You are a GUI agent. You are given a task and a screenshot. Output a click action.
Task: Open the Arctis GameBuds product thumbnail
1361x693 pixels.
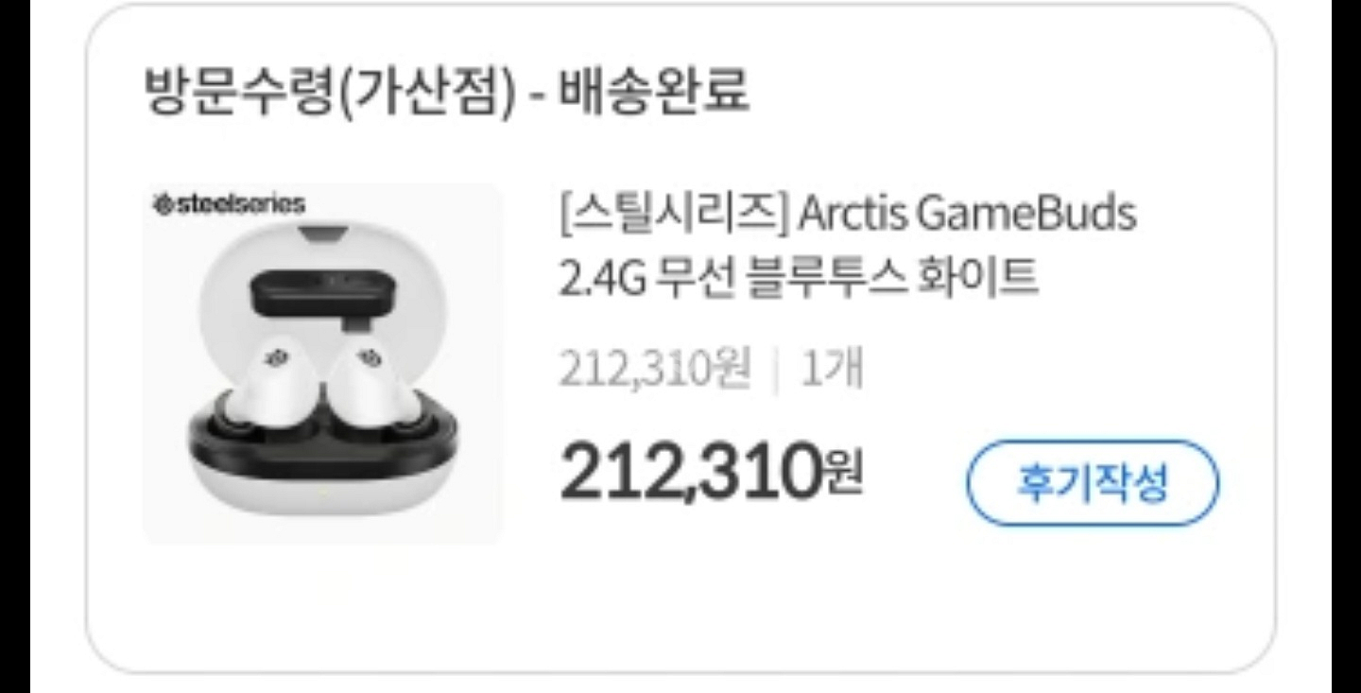click(322, 363)
